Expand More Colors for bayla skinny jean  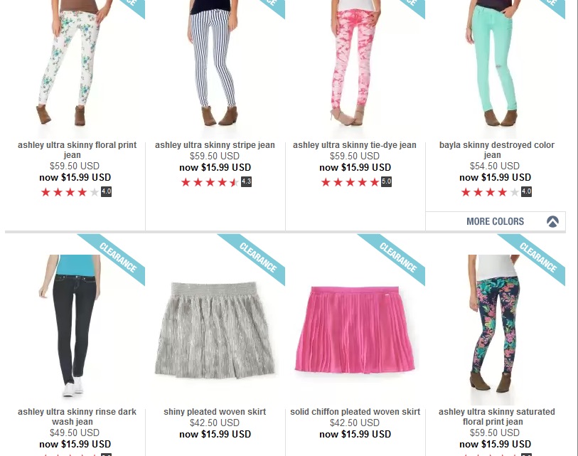(496, 221)
